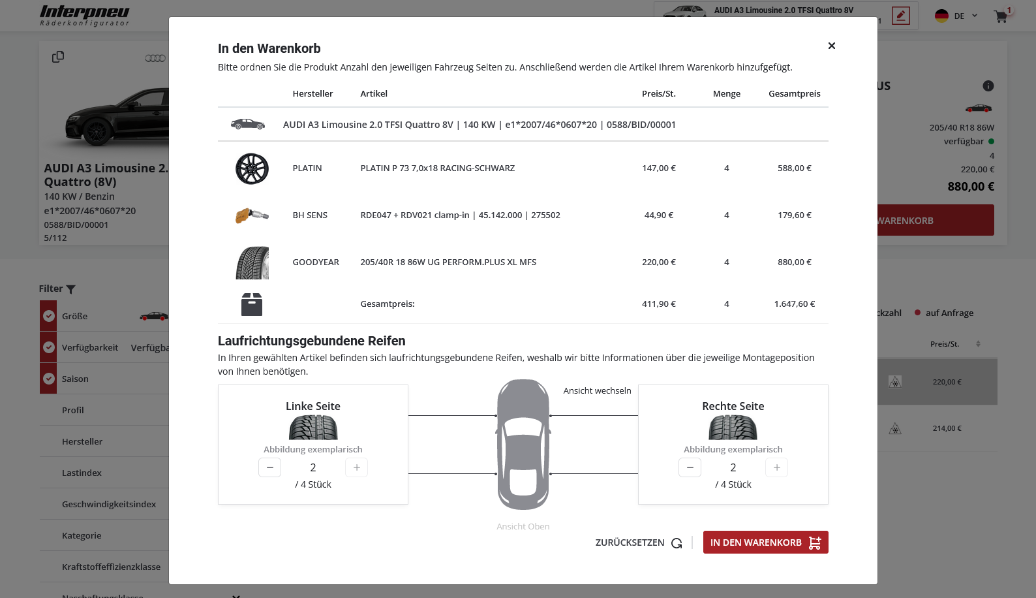Click the Linke Seite quantity value
Viewport: 1036px width, 598px height.
313,467
